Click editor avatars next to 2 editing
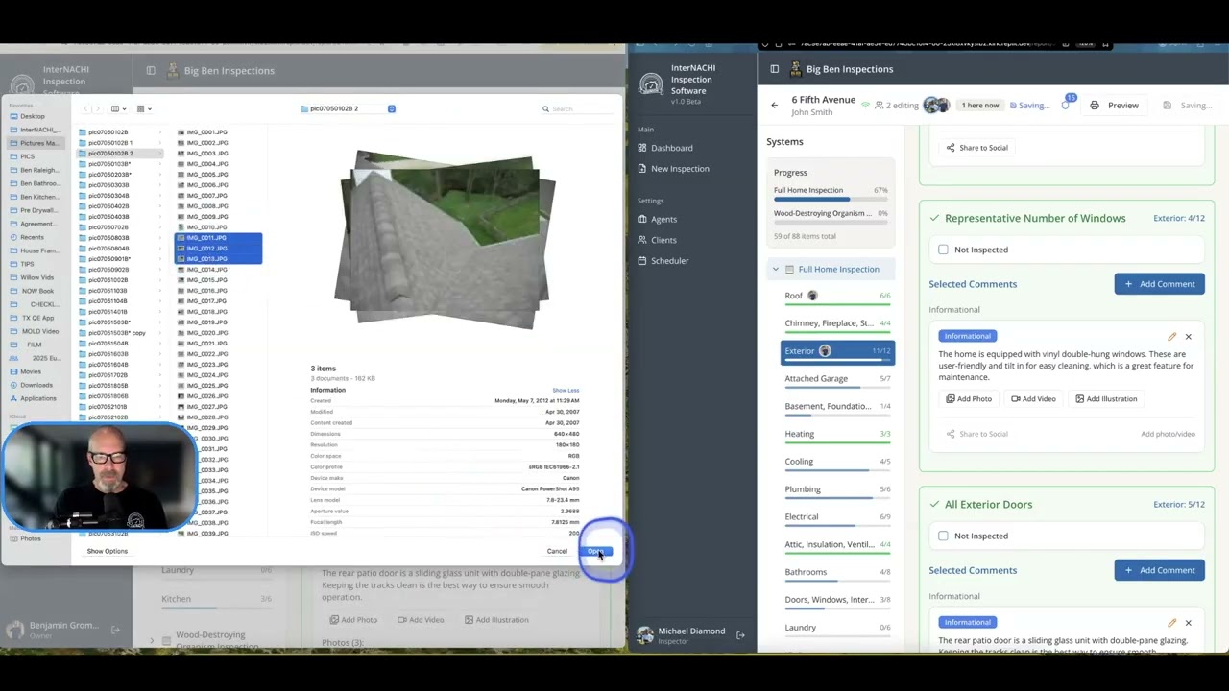 (x=936, y=106)
